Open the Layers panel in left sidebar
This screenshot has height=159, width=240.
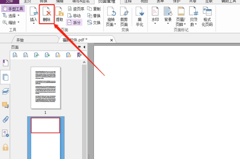(5, 91)
